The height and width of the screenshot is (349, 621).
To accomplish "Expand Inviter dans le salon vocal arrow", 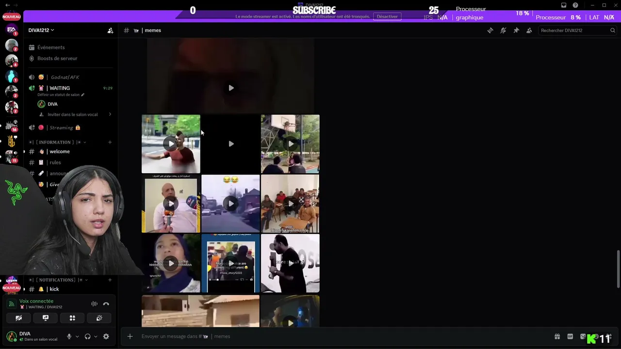I will (x=110, y=115).
